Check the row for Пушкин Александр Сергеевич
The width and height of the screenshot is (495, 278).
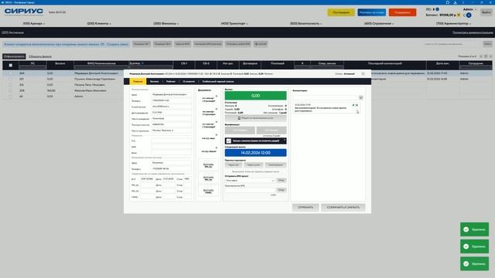point(10,79)
